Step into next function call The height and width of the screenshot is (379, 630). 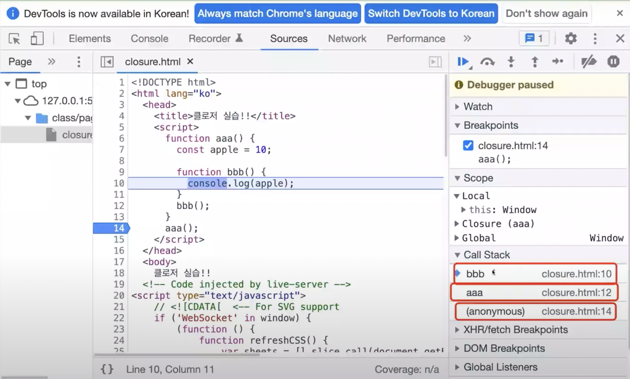click(511, 62)
